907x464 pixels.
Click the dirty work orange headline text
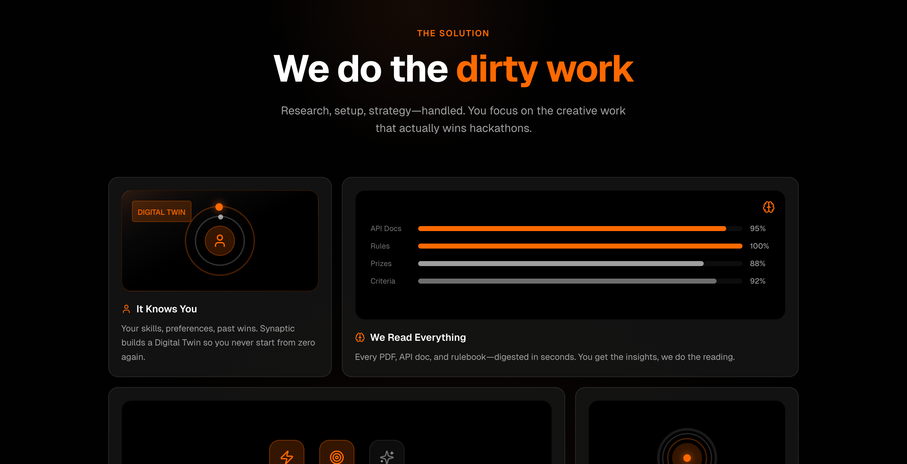tap(544, 69)
